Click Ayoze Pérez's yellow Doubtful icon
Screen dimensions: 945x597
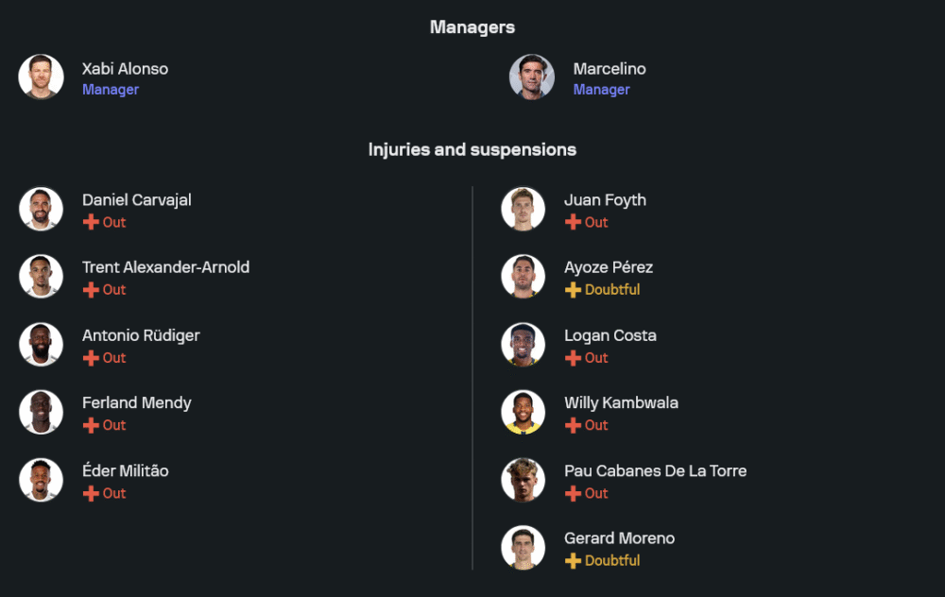(x=573, y=290)
